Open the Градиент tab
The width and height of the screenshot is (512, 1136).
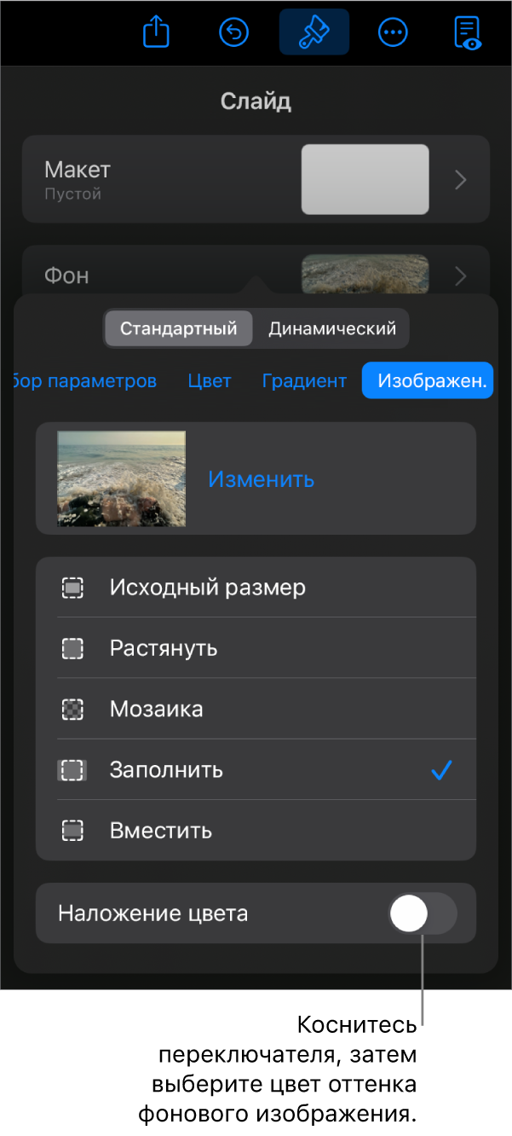tap(304, 381)
